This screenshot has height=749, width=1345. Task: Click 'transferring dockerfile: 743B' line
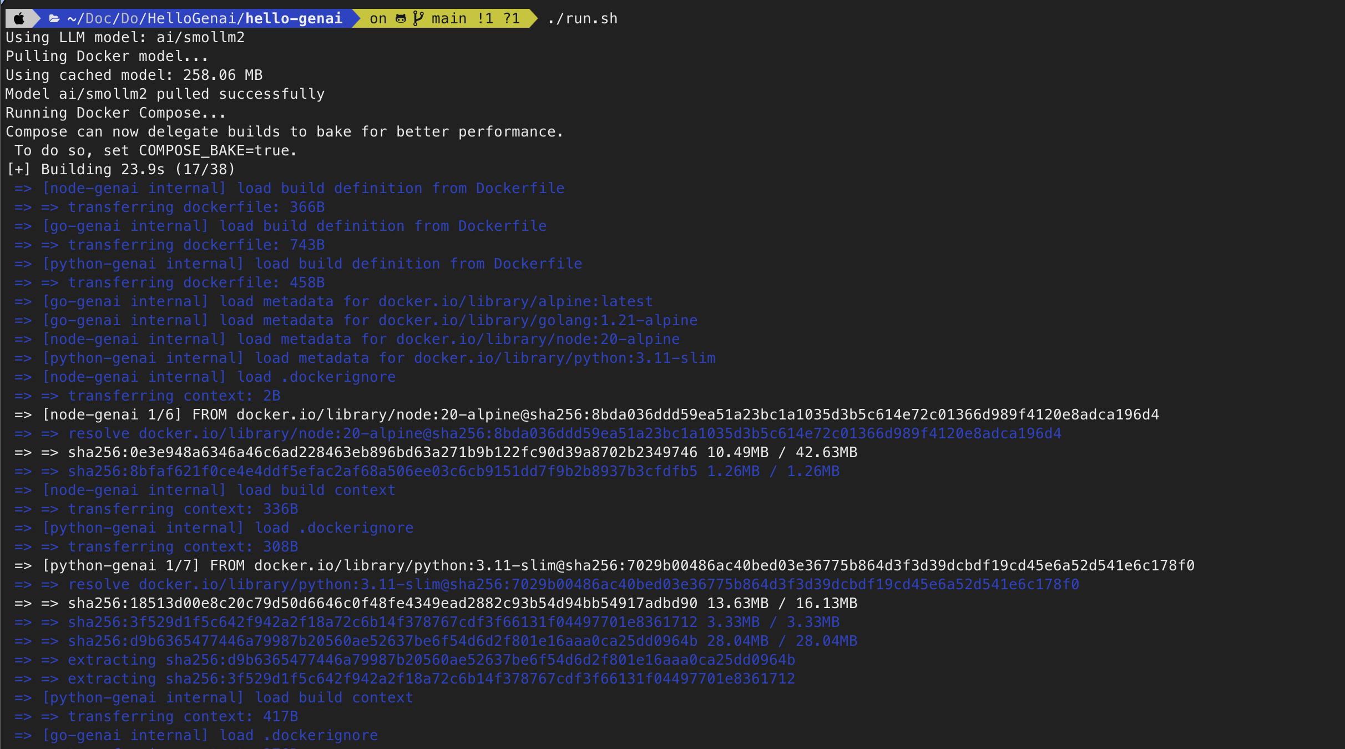tap(169, 245)
